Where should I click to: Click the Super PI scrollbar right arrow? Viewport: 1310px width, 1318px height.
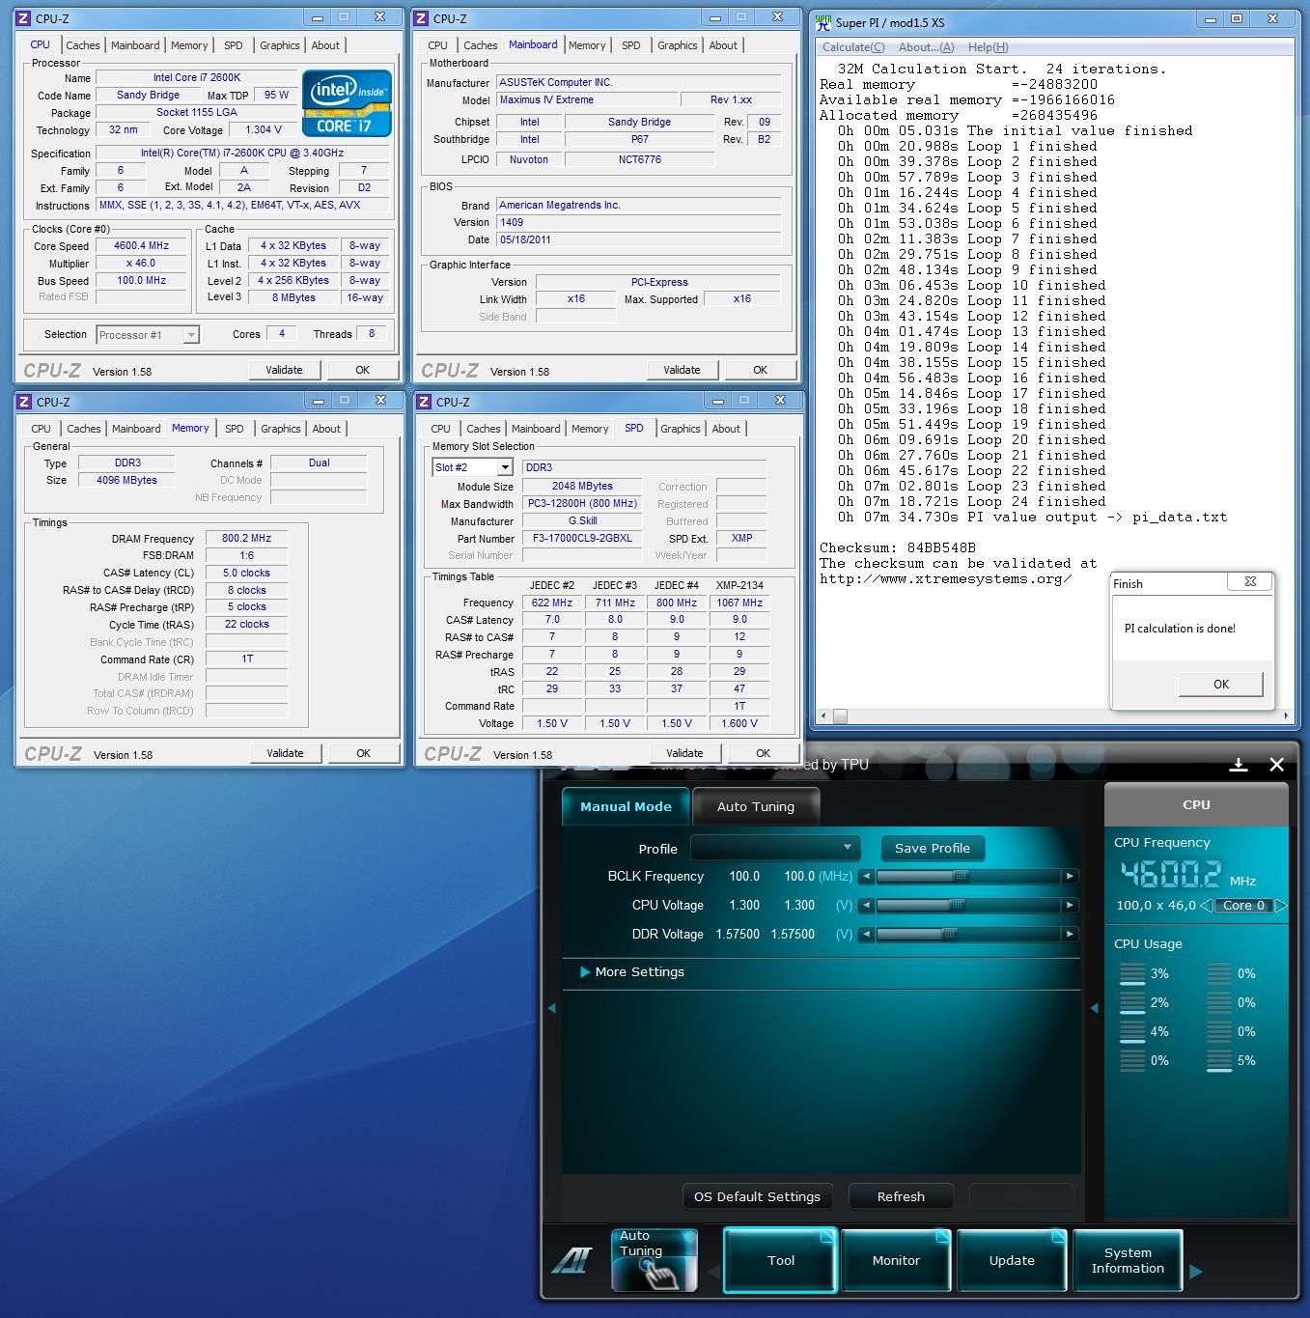(x=1286, y=716)
